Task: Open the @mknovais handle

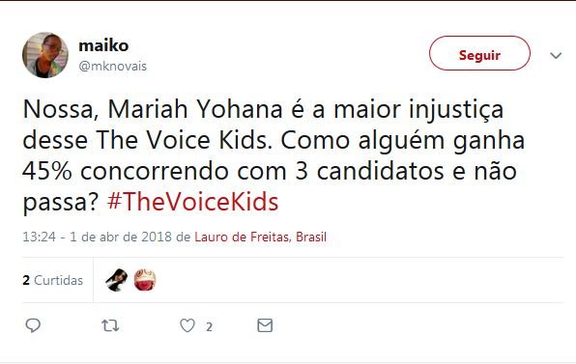Action: tap(112, 66)
